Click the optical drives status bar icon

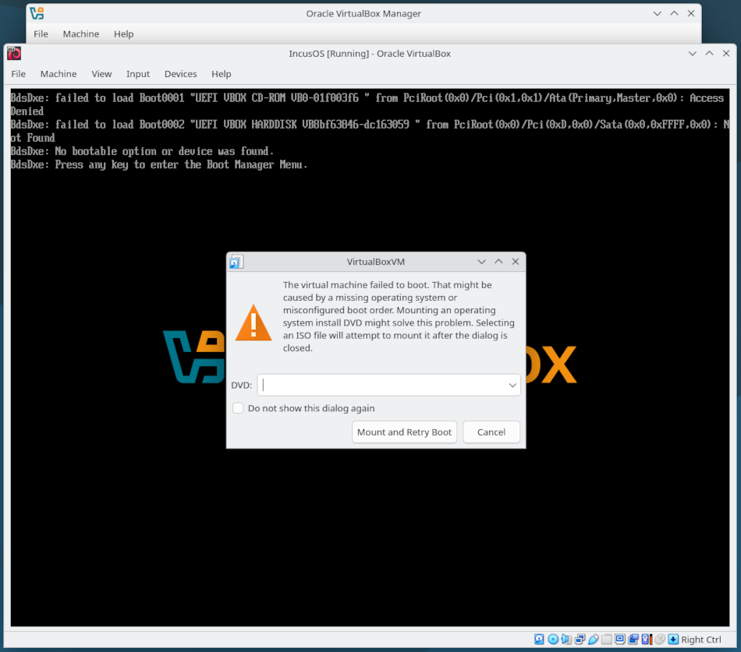click(x=552, y=639)
